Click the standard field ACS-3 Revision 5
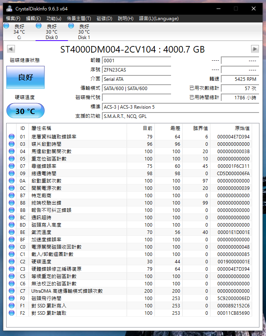The image size is (266, 336). click(x=181, y=107)
